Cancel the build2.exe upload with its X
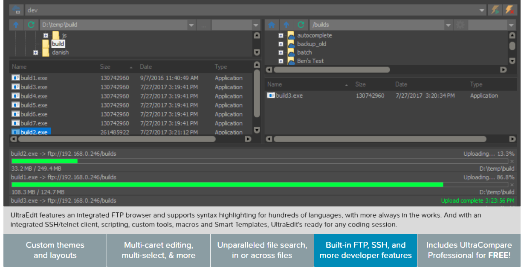 [x=512, y=161]
